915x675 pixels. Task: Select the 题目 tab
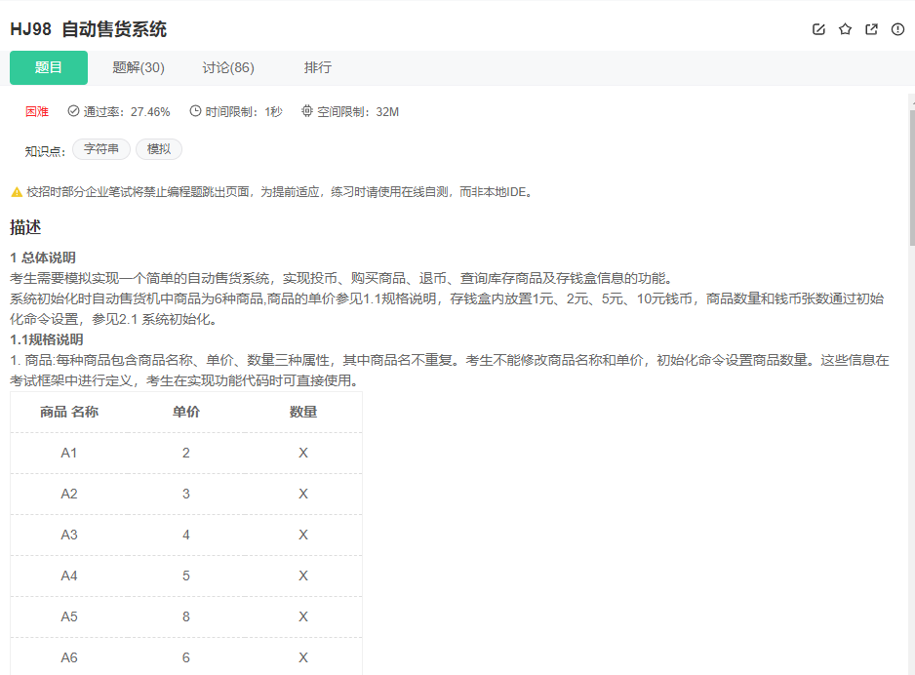click(48, 67)
